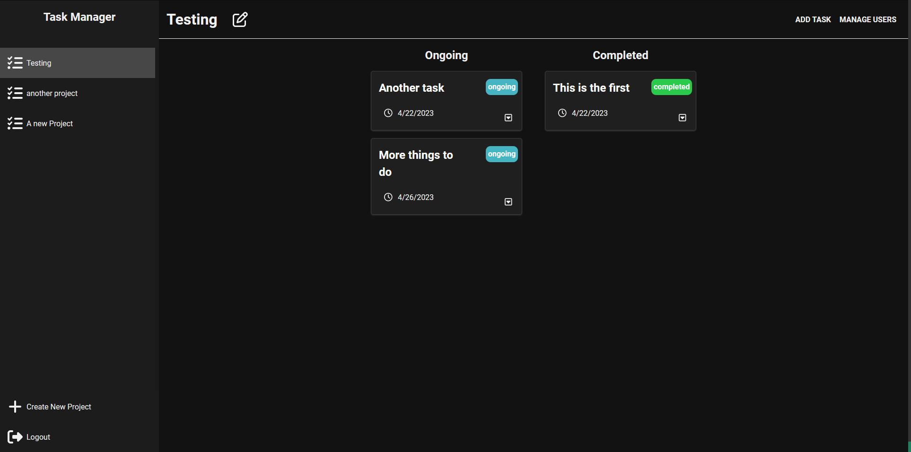The height and width of the screenshot is (452, 911).
Task: Click the checklist icon for A new Project
Action: [15, 123]
